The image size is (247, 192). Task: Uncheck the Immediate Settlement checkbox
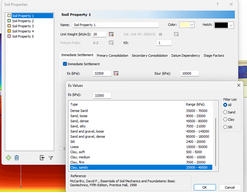coord(65,64)
